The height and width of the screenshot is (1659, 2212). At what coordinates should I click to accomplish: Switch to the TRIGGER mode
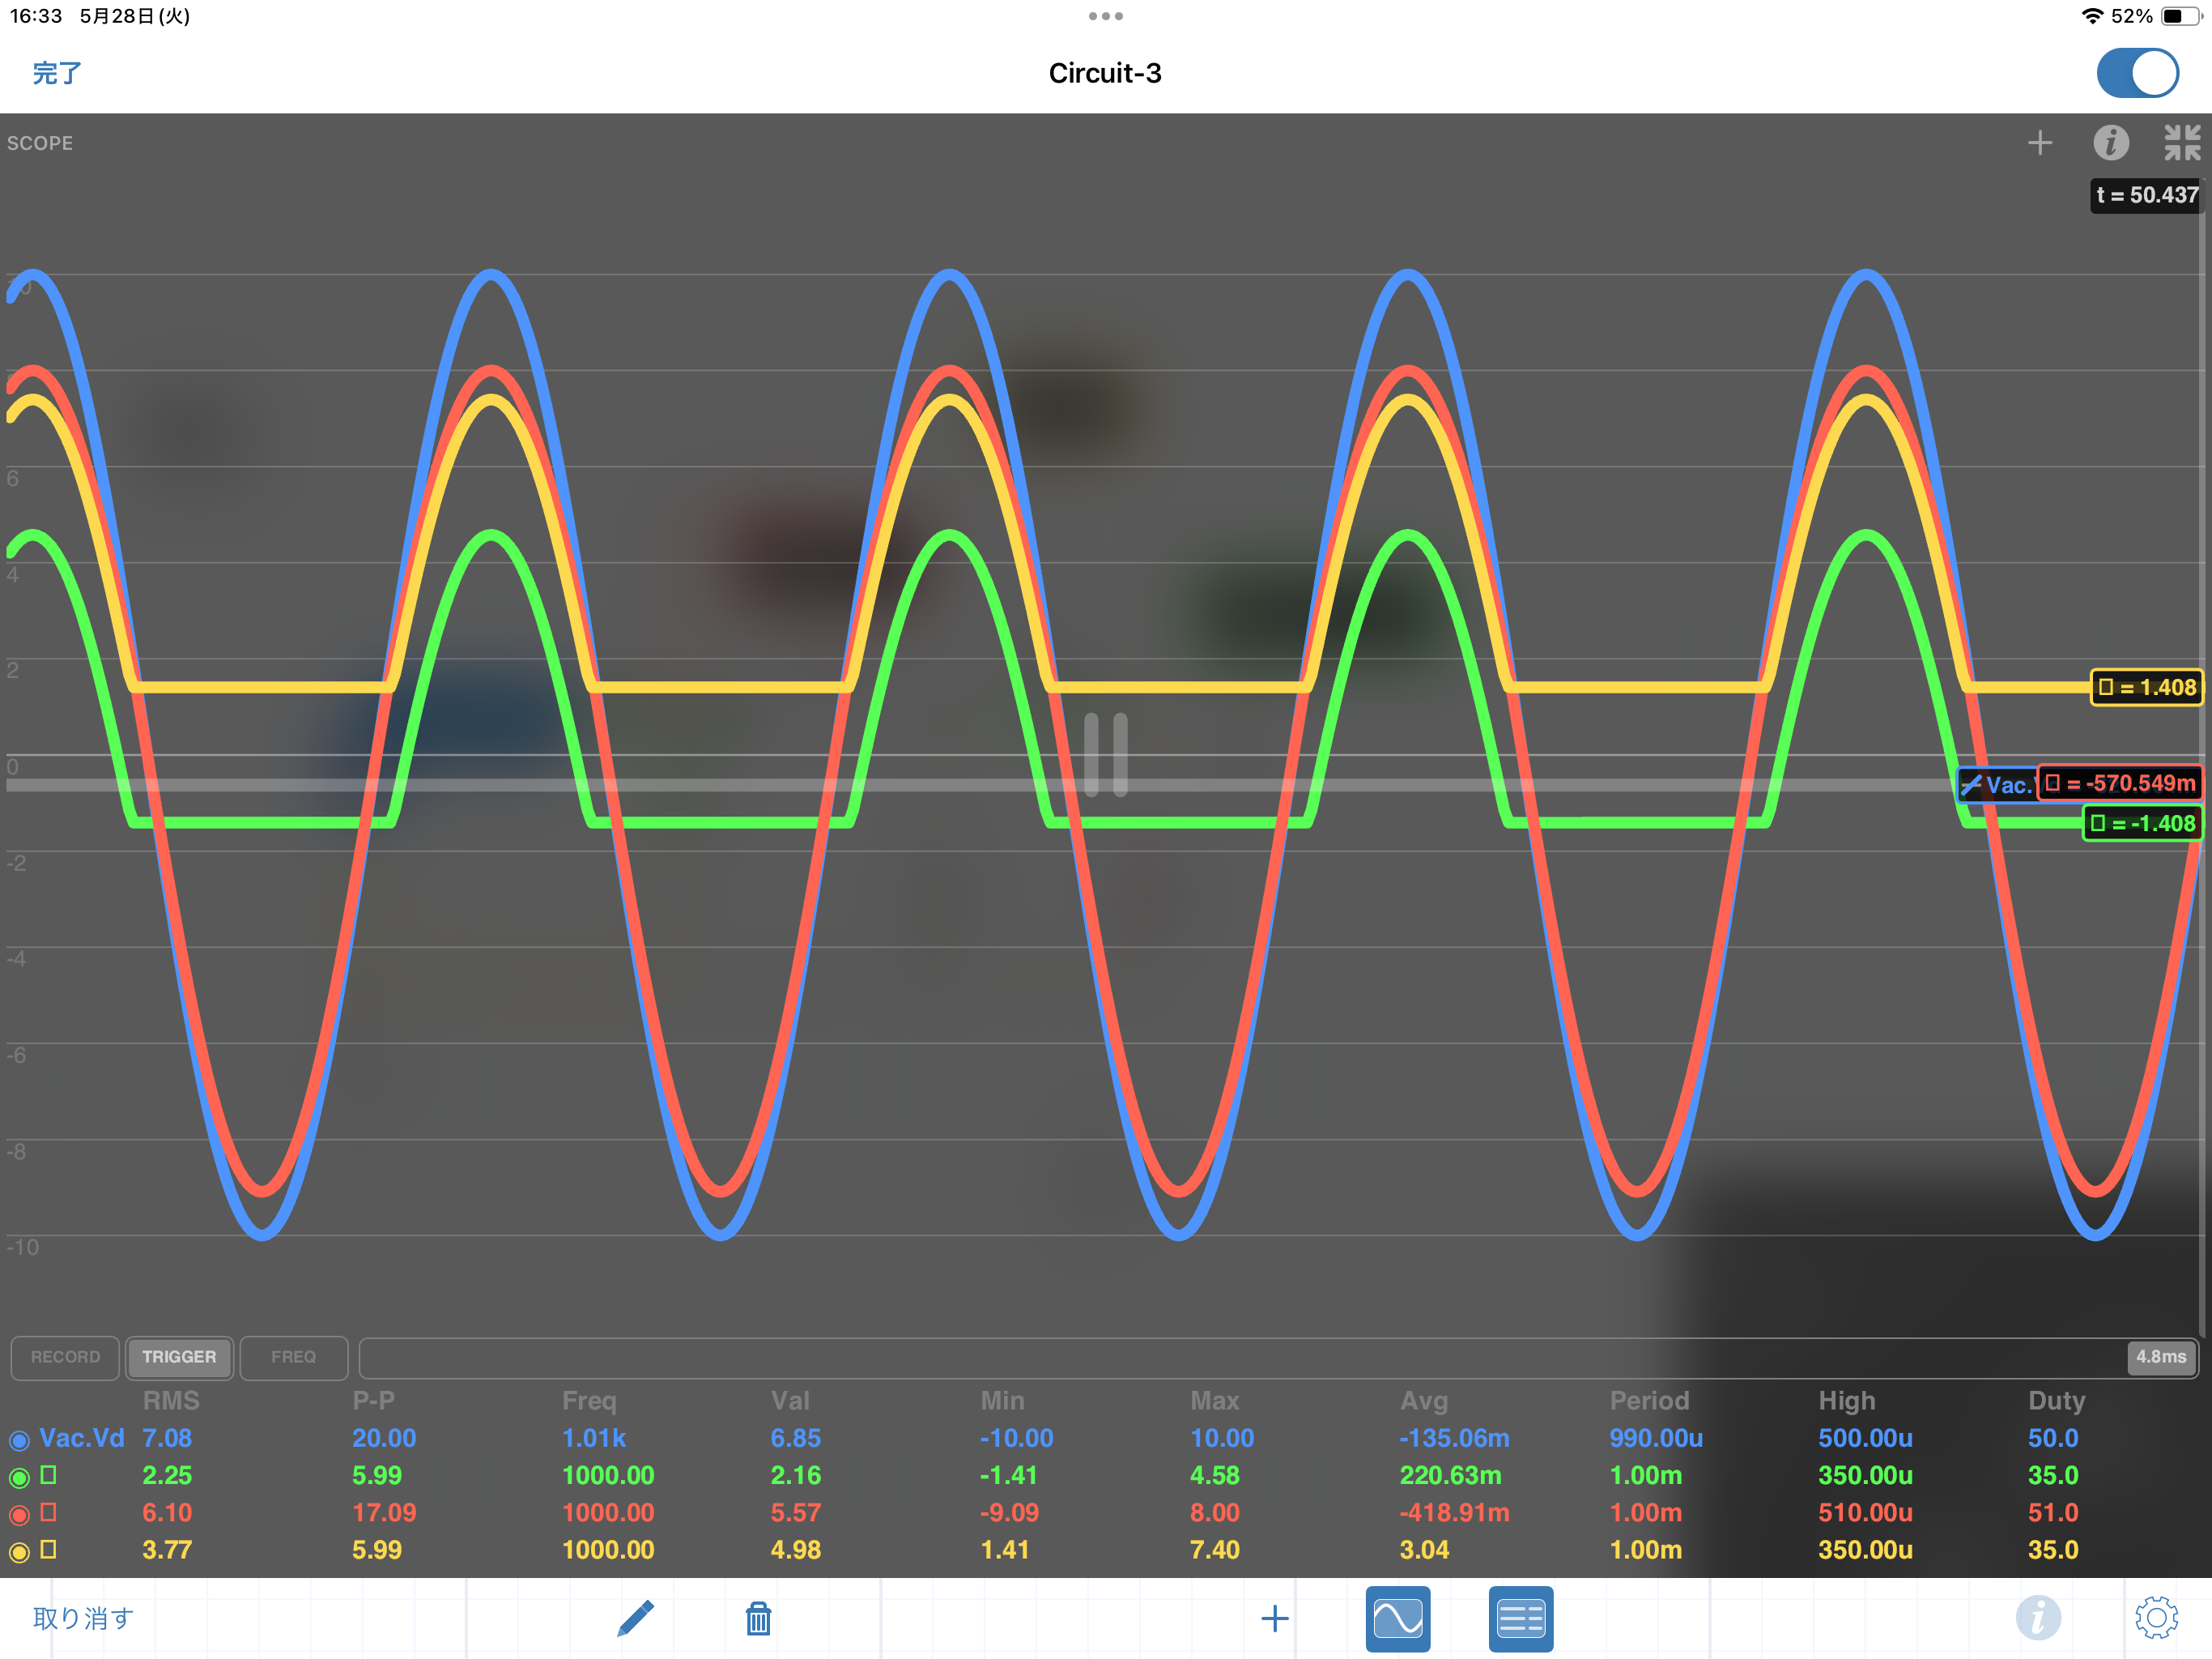(179, 1357)
